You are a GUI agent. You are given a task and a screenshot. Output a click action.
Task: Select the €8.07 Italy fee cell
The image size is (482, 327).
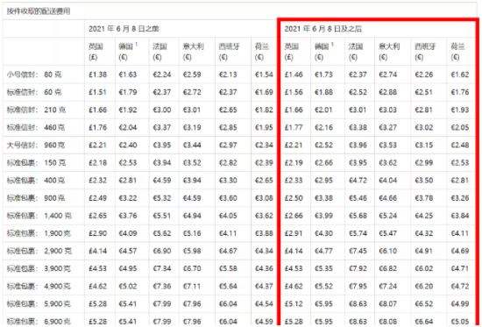(x=388, y=304)
